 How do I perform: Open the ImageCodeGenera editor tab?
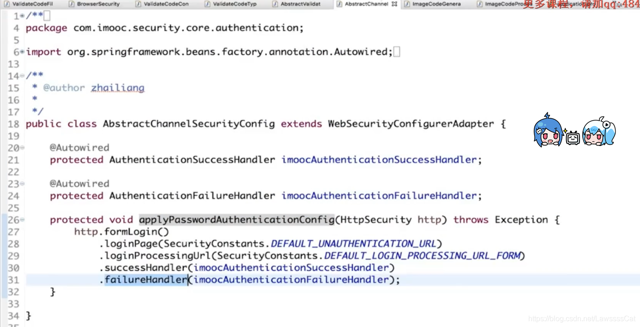pos(436,4)
